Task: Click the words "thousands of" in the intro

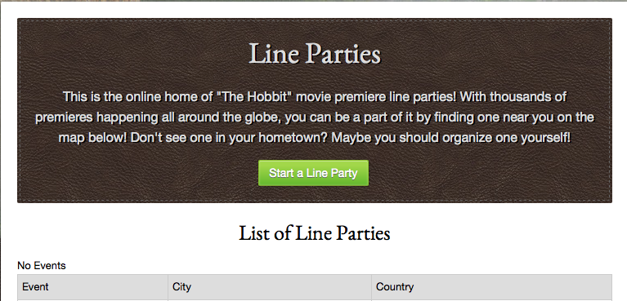Action: pyautogui.click(x=529, y=97)
